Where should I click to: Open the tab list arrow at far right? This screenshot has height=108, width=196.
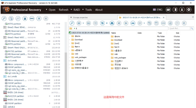[x=193, y=17]
